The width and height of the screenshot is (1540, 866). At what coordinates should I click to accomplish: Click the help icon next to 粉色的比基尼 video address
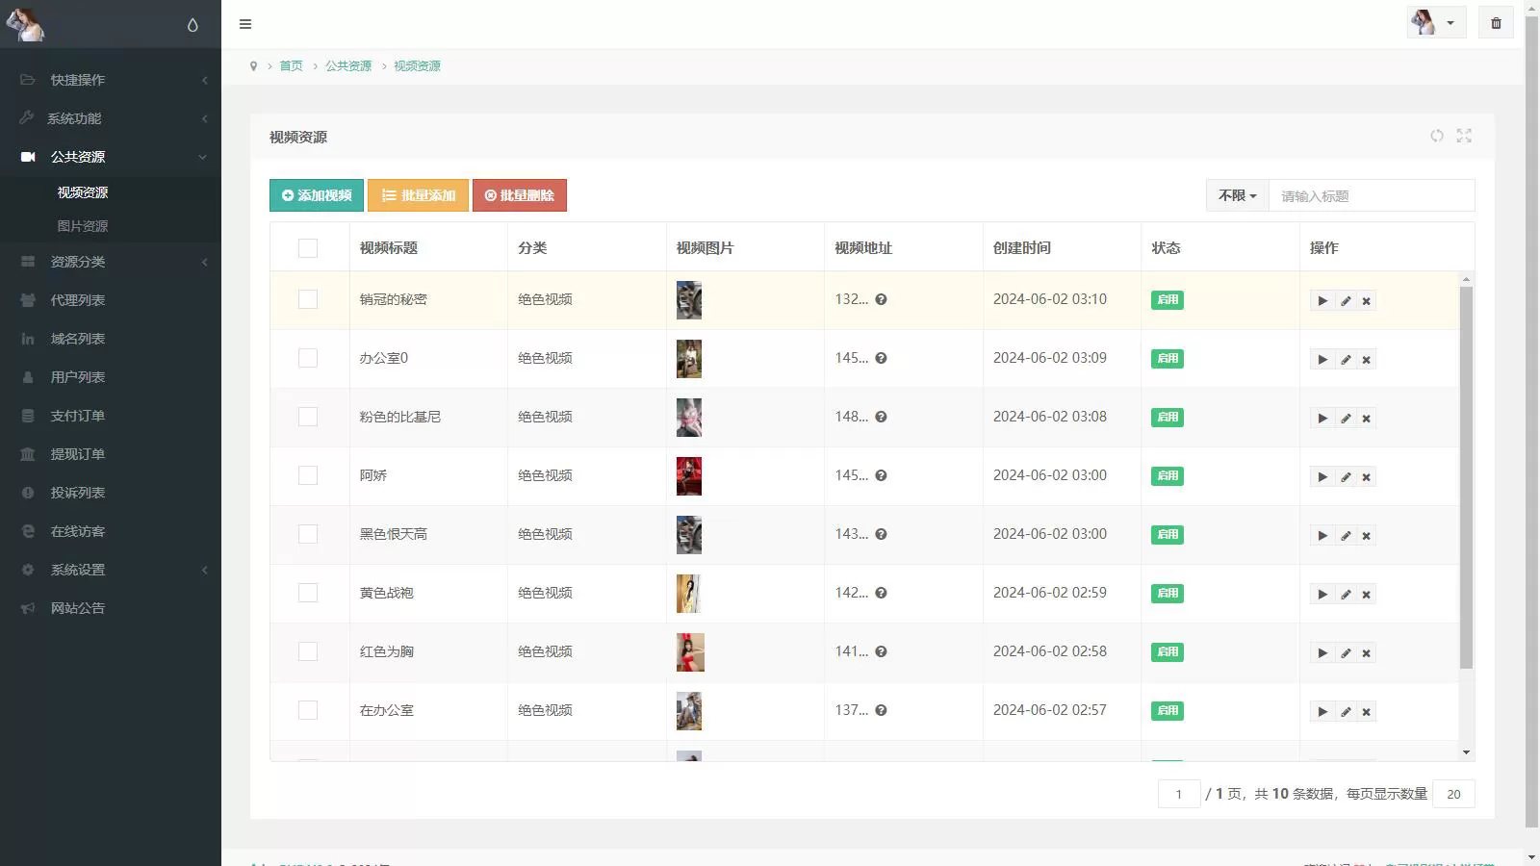881,417
